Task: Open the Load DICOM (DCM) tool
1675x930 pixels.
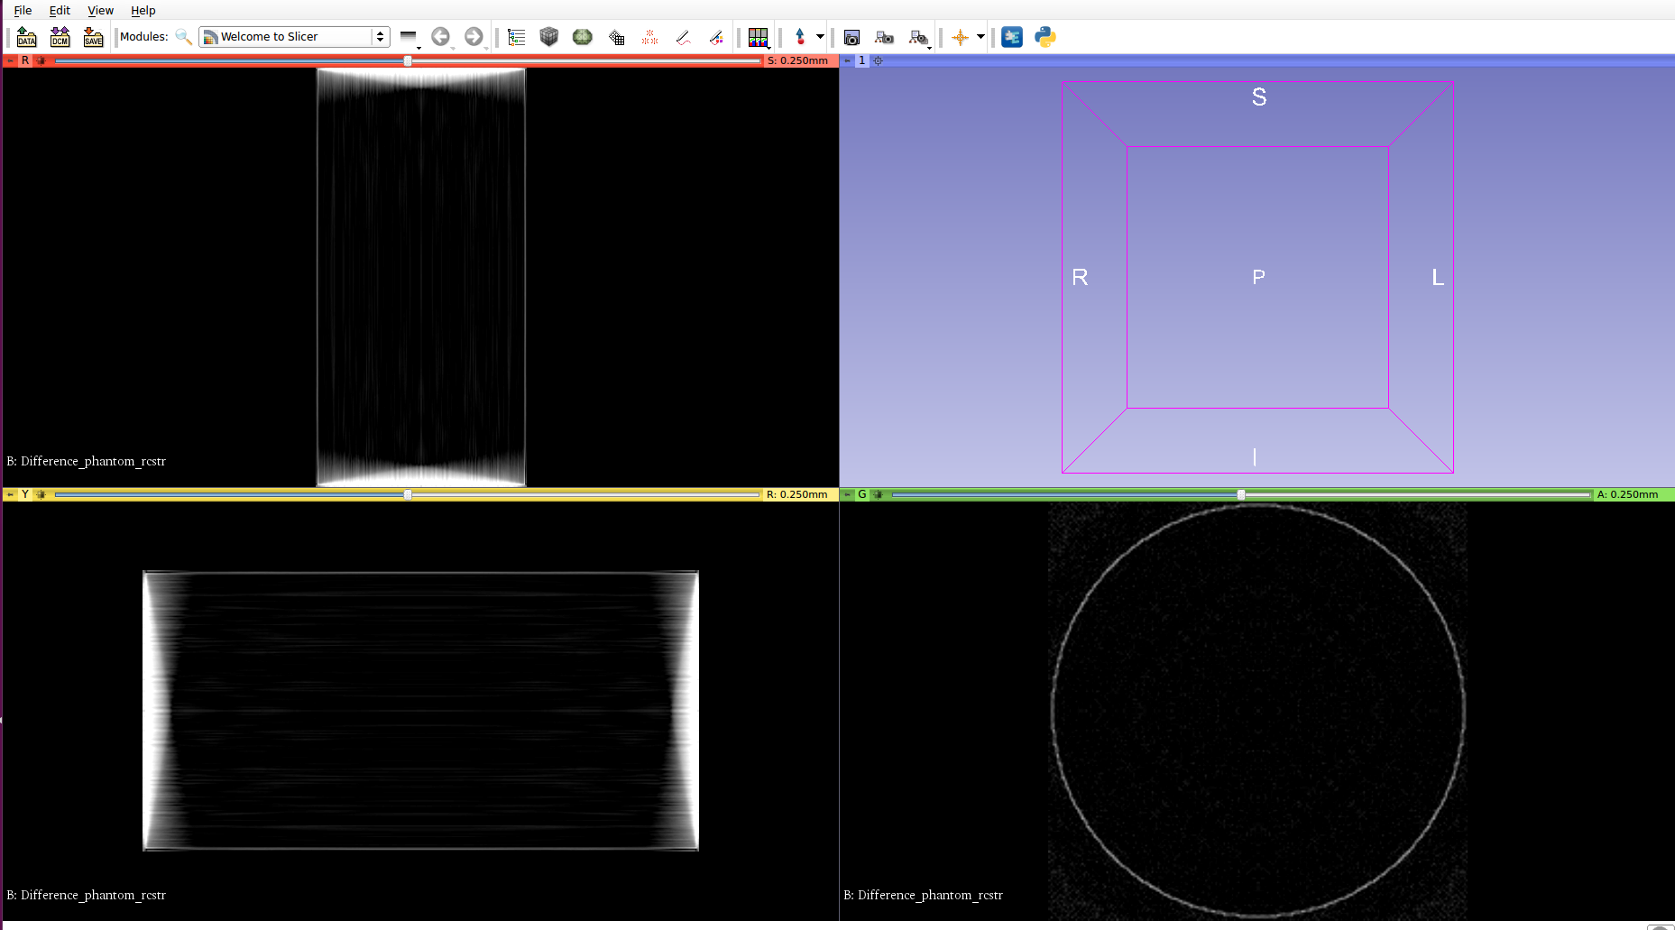Action: (60, 37)
